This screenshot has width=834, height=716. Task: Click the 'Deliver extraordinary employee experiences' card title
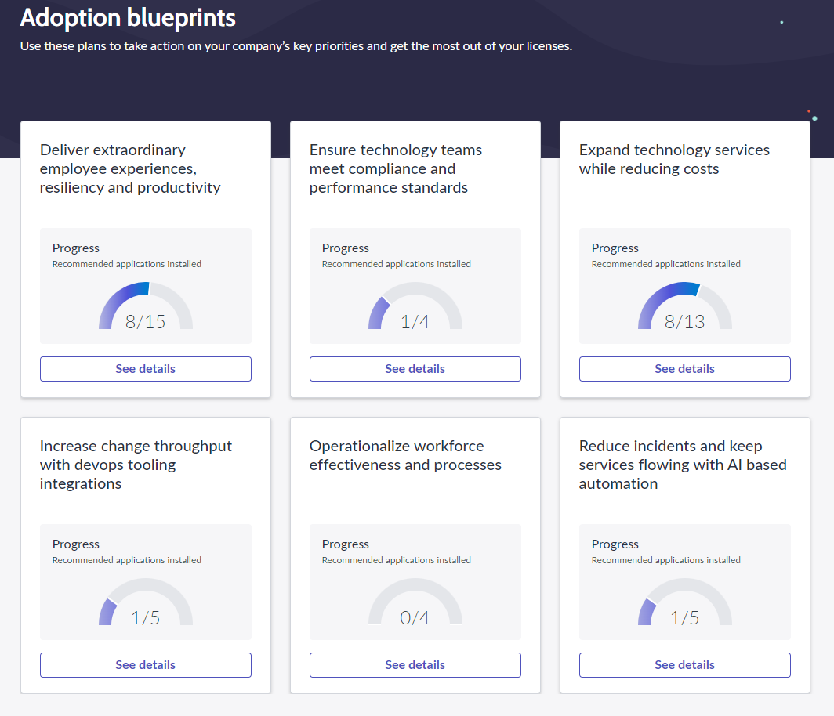click(x=131, y=168)
